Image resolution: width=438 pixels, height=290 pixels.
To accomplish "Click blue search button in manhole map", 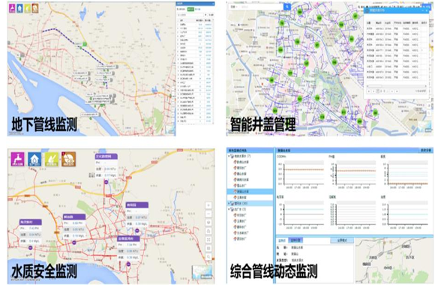I will click(287, 7).
